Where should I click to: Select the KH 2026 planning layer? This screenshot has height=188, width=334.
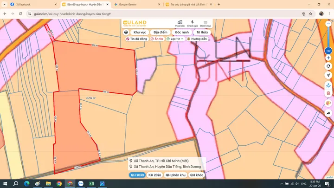[x=154, y=175]
